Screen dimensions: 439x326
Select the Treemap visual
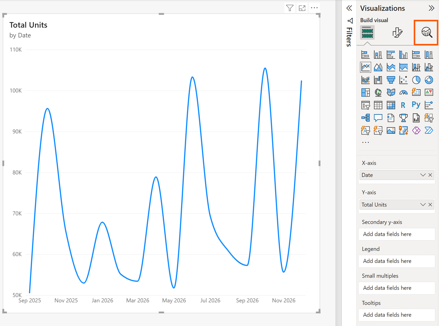point(365,92)
